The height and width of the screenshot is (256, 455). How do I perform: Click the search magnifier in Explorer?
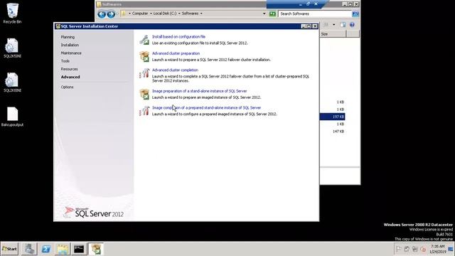coord(355,14)
